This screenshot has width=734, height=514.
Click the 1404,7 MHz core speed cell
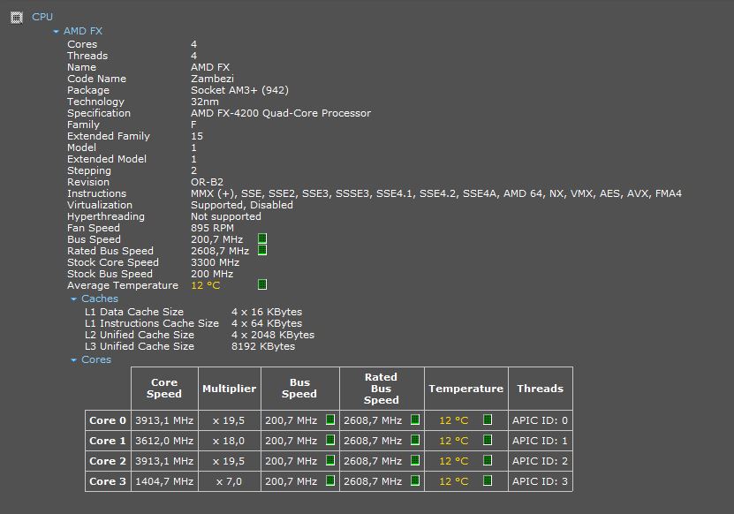coord(164,481)
